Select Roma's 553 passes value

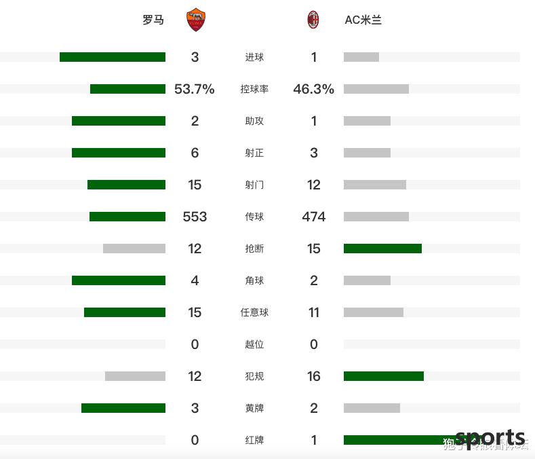[195, 217]
